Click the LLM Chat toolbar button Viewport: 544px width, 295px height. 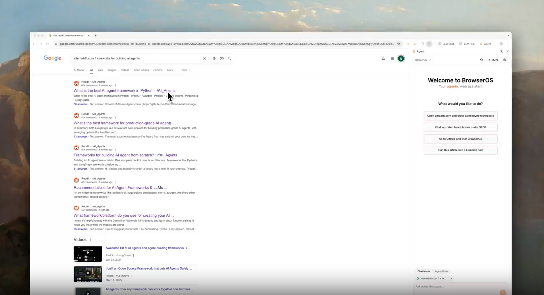coord(446,44)
